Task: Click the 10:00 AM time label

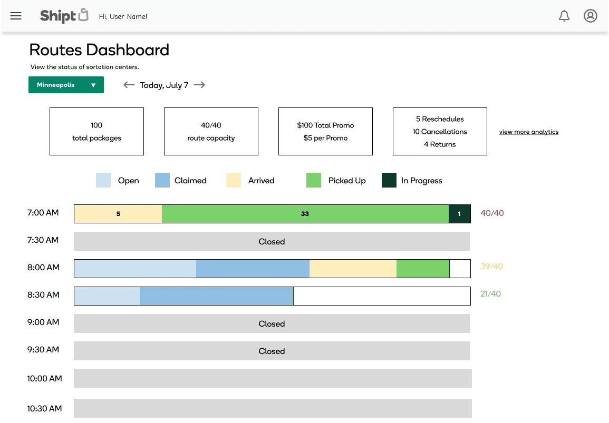Action: tap(45, 379)
